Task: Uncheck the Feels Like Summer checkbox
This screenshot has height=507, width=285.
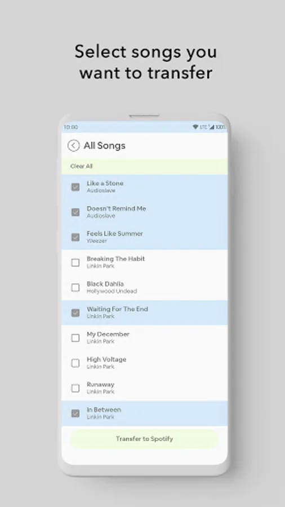Action: [75, 237]
